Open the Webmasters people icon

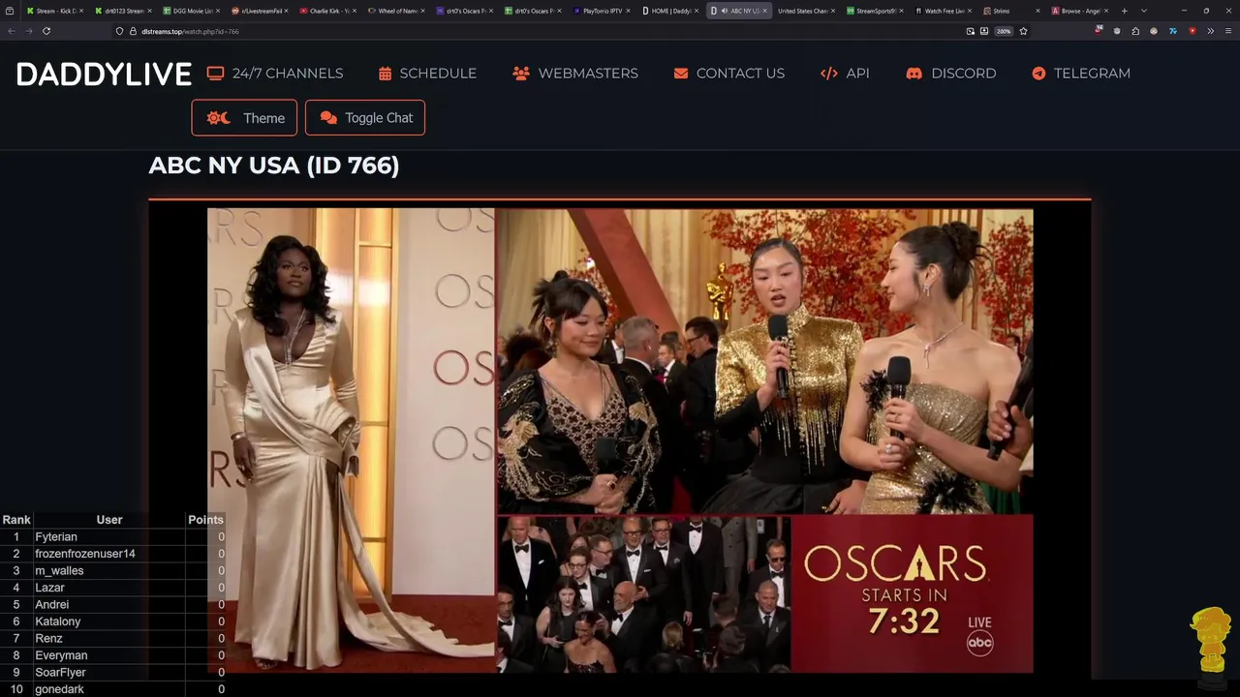point(521,74)
